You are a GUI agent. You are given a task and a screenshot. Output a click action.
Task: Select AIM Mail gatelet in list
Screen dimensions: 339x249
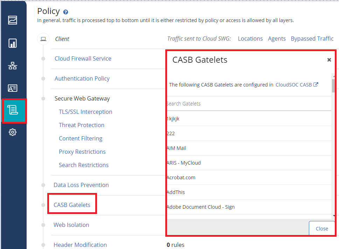pyautogui.click(x=177, y=148)
